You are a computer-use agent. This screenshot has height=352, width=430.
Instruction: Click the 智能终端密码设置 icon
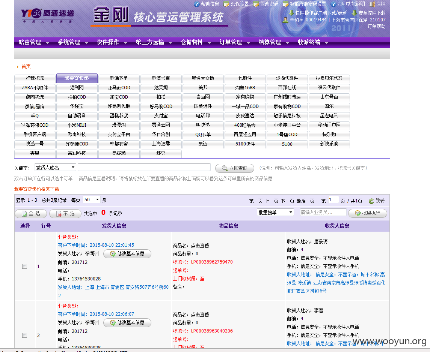285,4
